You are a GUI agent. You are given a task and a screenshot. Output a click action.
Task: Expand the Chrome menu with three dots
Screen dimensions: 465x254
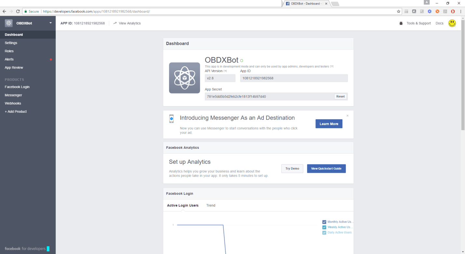click(461, 11)
